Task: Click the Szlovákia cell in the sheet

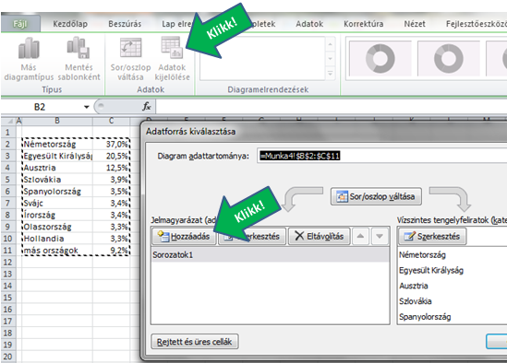Action: [x=57, y=180]
